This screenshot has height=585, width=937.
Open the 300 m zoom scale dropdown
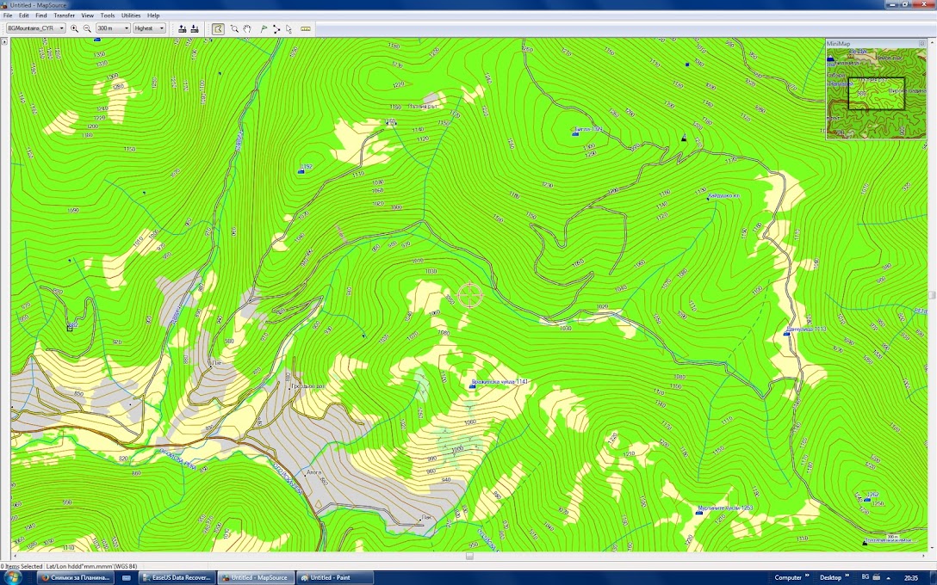pyautogui.click(x=113, y=28)
